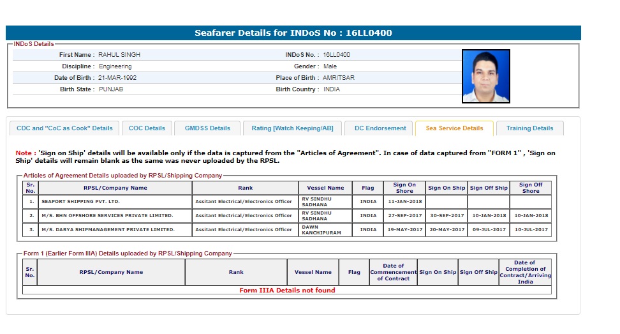Select the Rating [Watch Keeping/AB] tab
The width and height of the screenshot is (620, 334).
(292, 128)
